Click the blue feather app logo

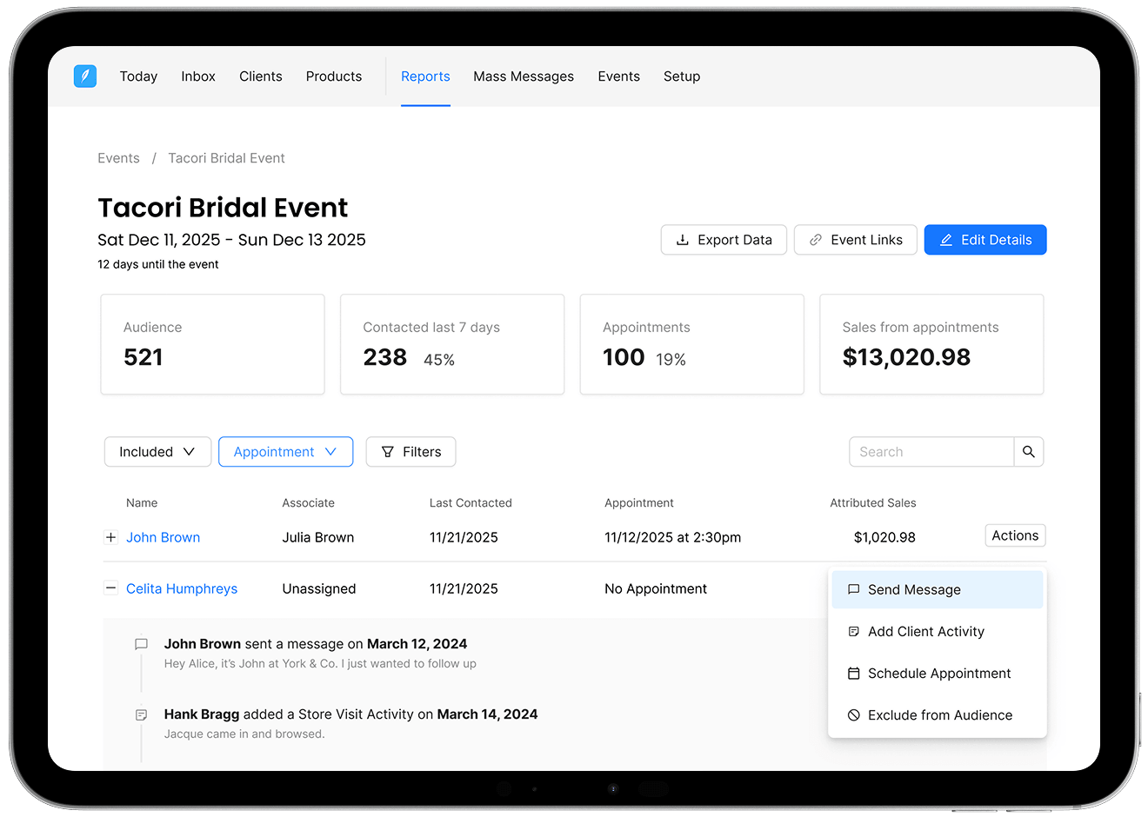(x=85, y=76)
